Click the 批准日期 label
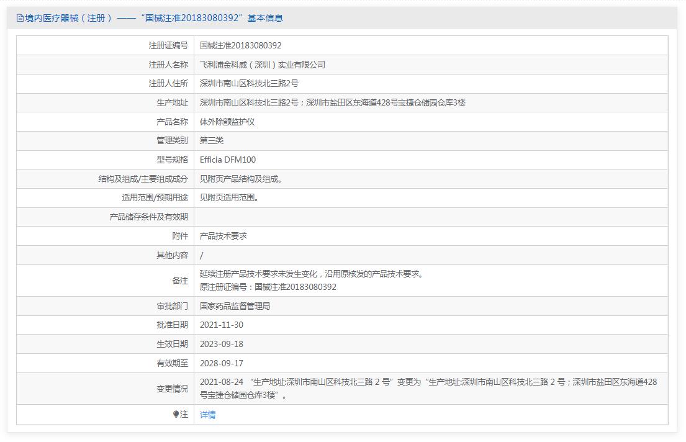The height and width of the screenshot is (442, 686). [x=172, y=325]
